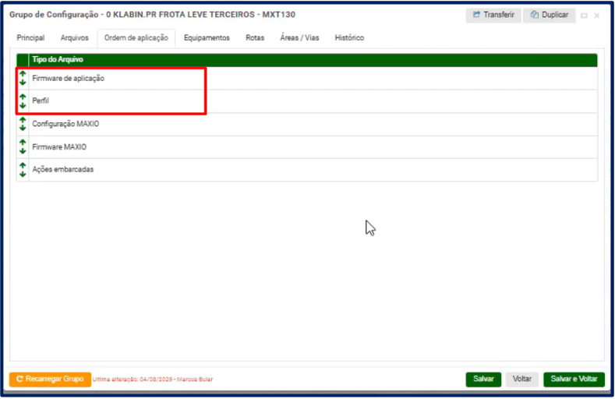Duplicate the group with Duplicar button
Viewport: 615px width, 399px height.
click(x=550, y=15)
